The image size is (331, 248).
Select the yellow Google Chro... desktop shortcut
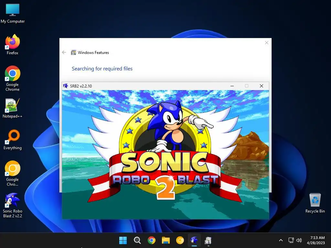[x=13, y=173]
